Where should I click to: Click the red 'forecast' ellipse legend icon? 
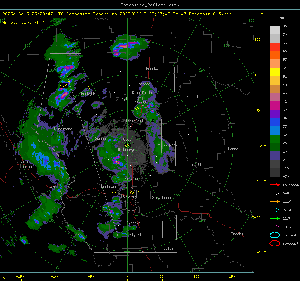click(x=275, y=243)
